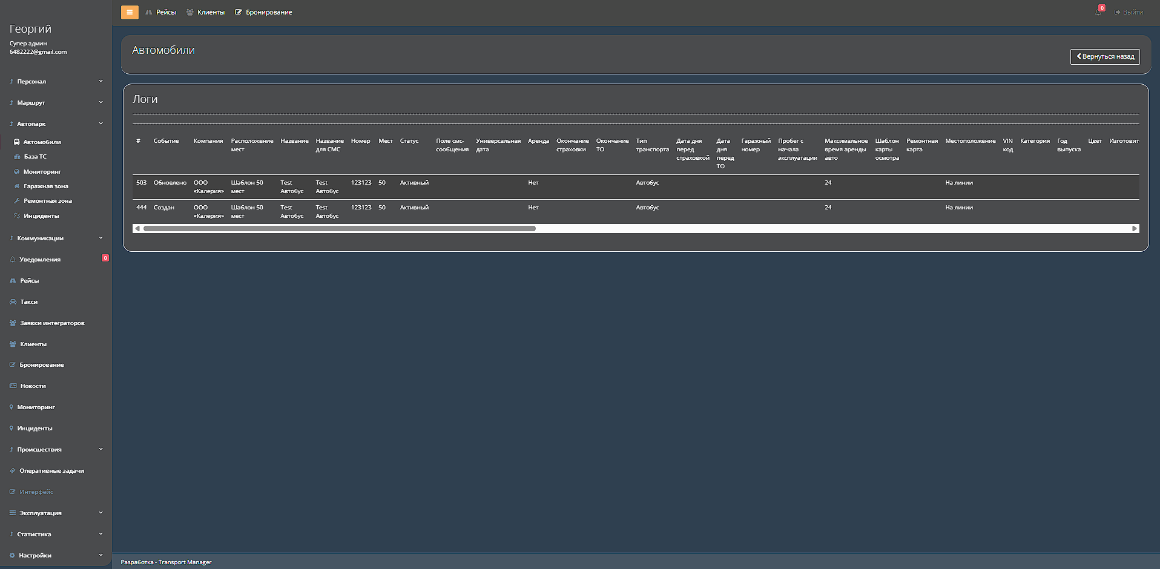Click the orange hamburger menu button

coord(130,12)
